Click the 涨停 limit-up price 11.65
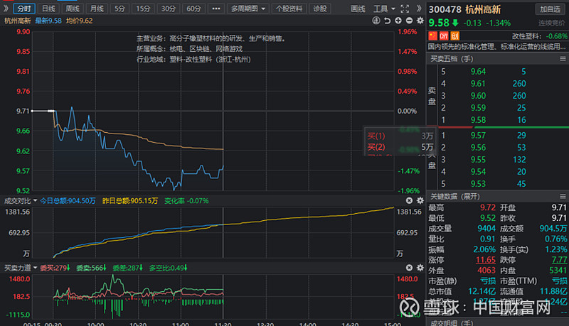 coord(486,260)
